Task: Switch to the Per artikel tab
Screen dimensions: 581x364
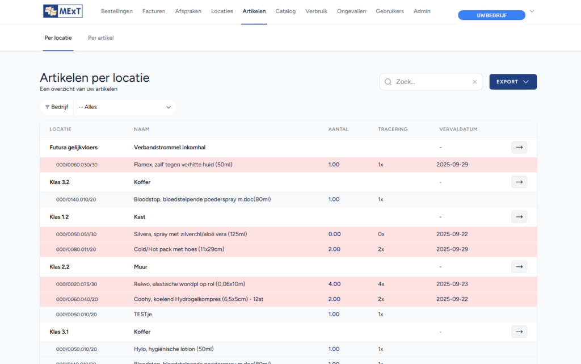Action: click(101, 38)
